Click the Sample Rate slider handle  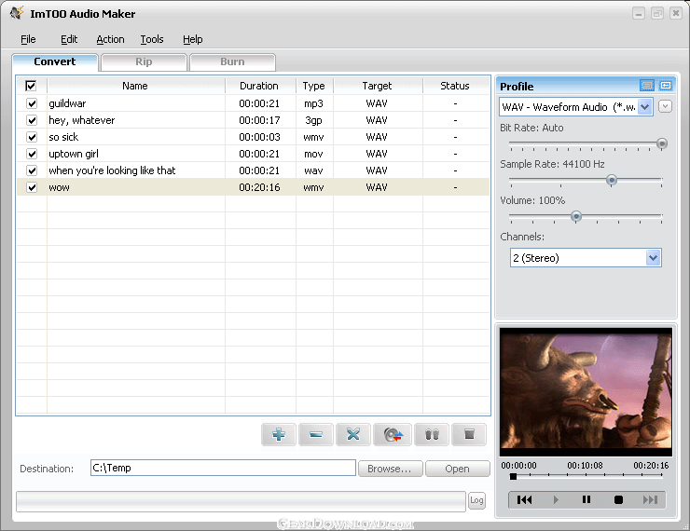click(x=612, y=180)
